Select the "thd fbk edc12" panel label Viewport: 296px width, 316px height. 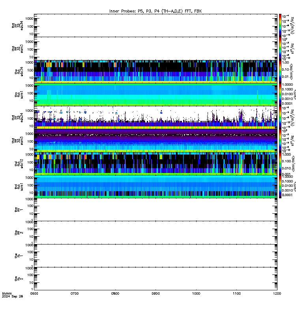click(19, 164)
